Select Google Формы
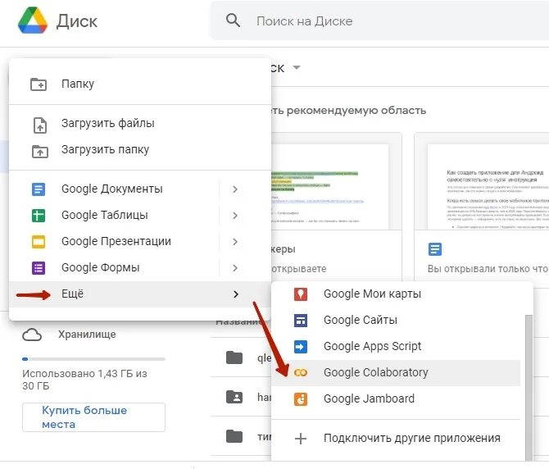 [140, 268]
